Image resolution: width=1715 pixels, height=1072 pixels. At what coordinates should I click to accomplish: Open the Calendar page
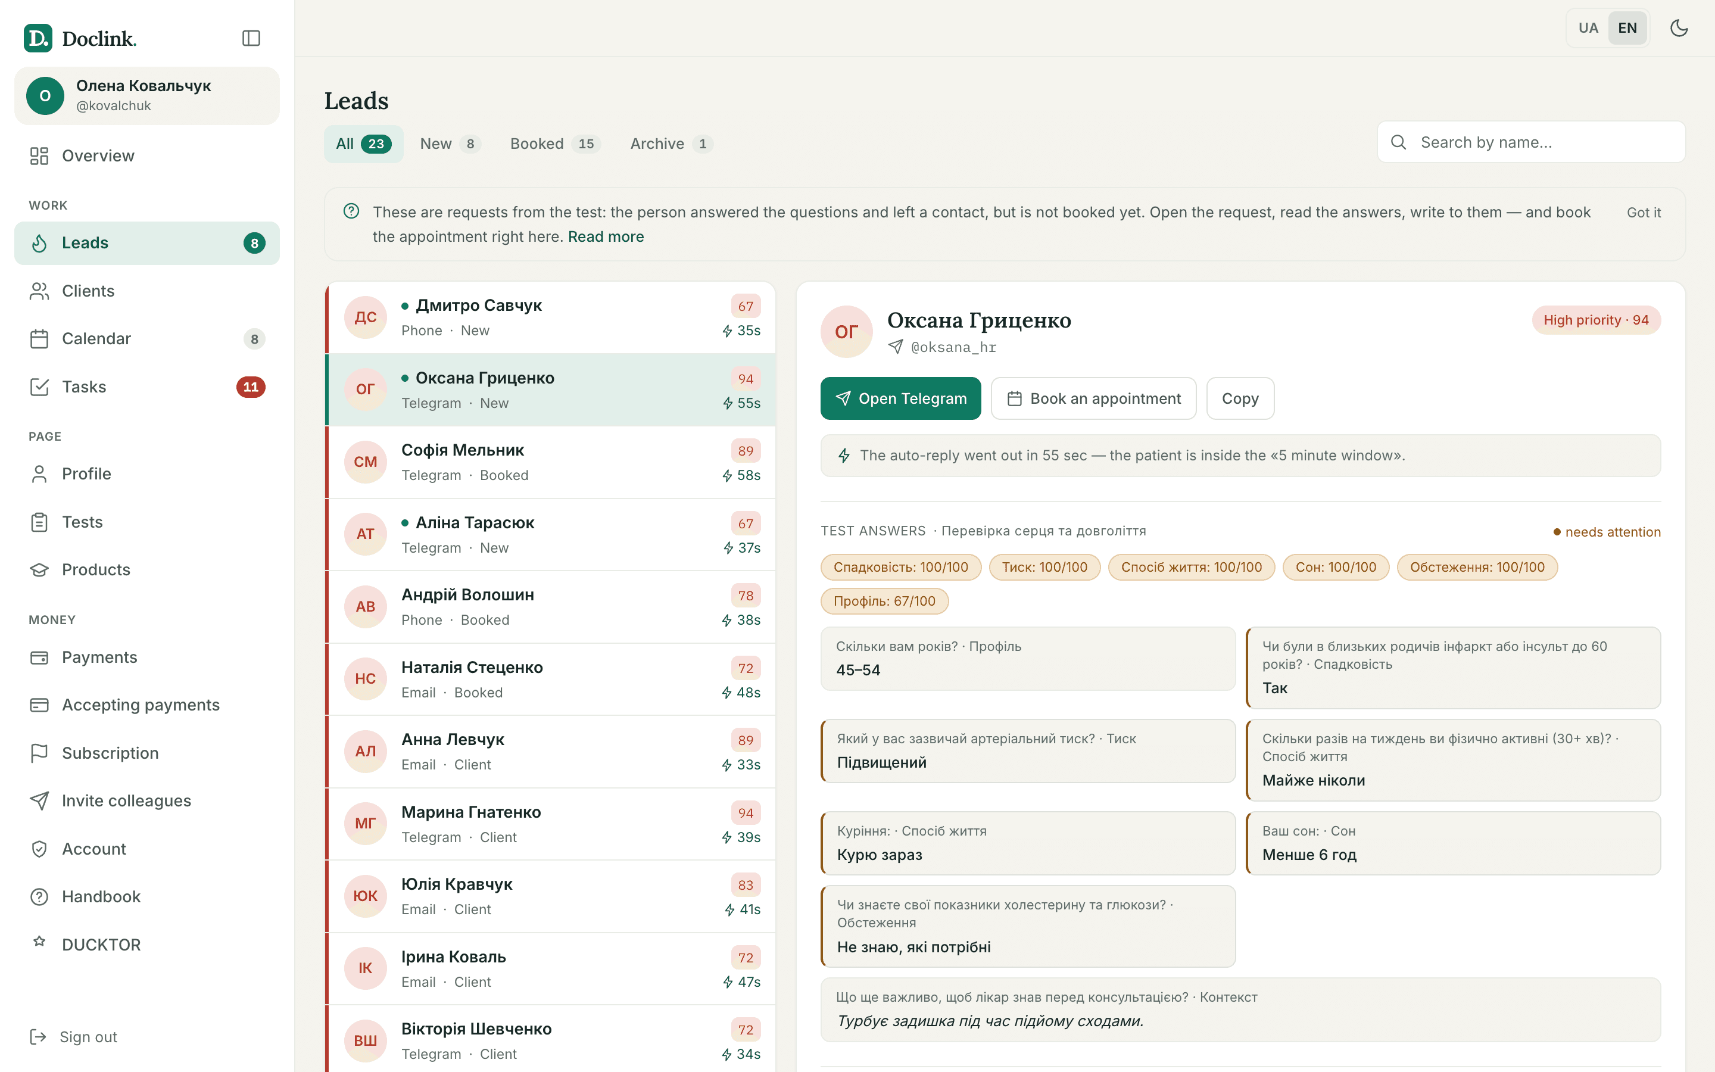(146, 339)
